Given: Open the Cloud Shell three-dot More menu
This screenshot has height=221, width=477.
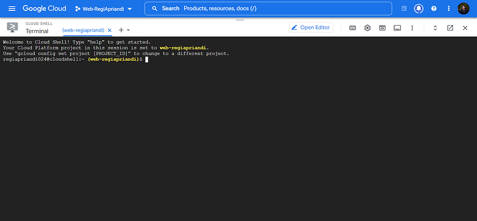Looking at the screenshot, I should click(412, 28).
